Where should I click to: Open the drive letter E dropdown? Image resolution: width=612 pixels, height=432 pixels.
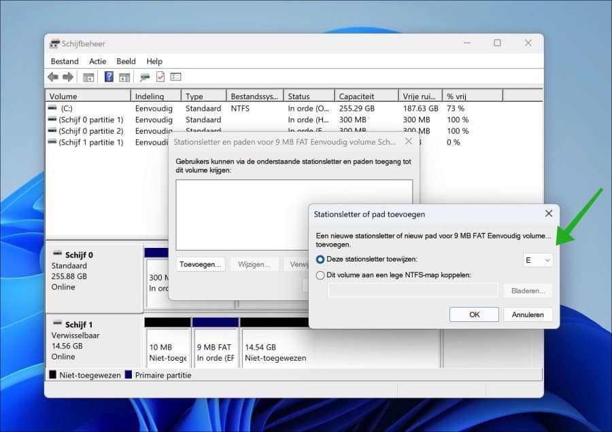[537, 260]
